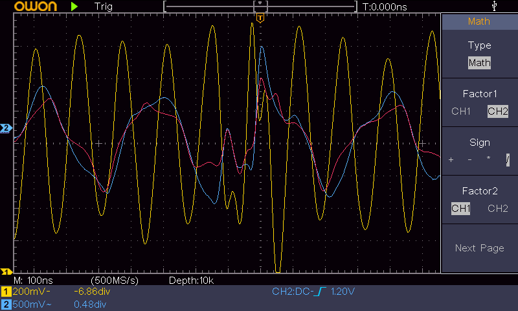518x311 pixels.
Task: Select the division sign operator
Action: point(507,160)
